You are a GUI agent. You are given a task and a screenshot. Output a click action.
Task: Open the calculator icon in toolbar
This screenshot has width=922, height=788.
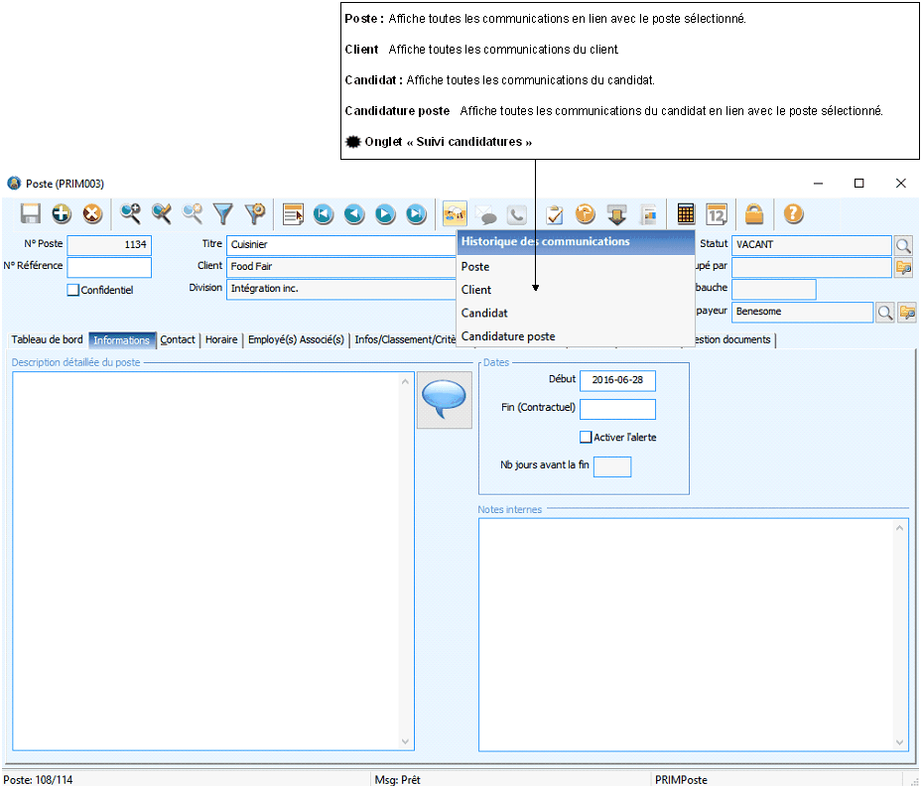click(x=686, y=213)
